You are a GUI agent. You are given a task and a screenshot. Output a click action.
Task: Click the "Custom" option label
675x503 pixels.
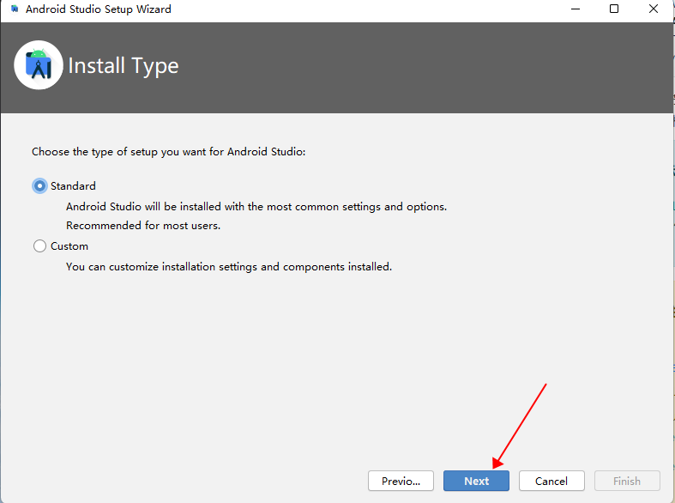tap(69, 245)
